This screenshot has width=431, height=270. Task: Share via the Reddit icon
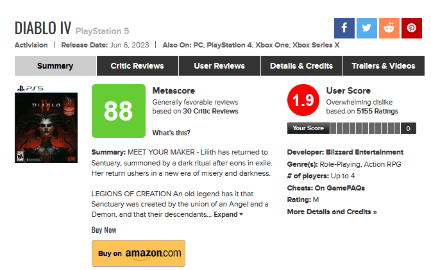point(389,28)
